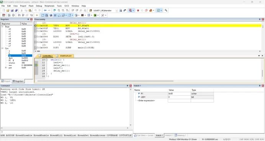Open the Peripherals menu

(x=49, y=6)
